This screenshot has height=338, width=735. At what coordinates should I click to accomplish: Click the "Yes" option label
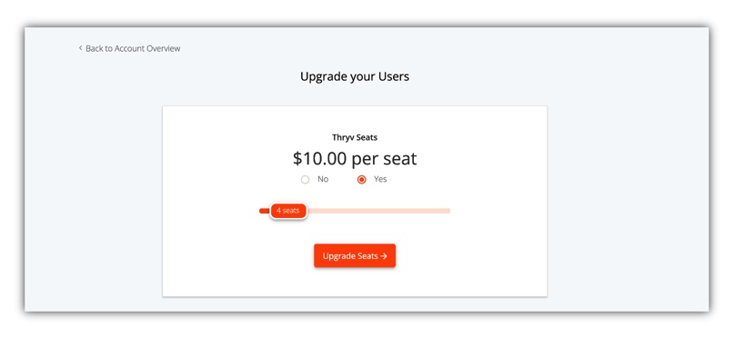pyautogui.click(x=380, y=179)
